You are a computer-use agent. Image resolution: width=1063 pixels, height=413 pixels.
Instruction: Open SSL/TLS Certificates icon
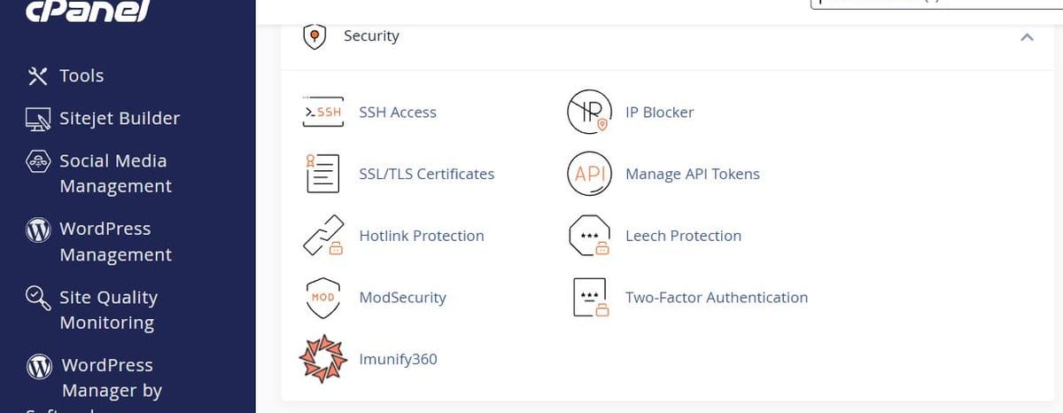point(322,174)
